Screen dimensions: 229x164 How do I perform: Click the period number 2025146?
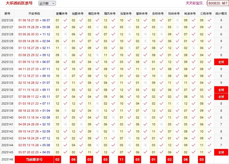point(7,159)
